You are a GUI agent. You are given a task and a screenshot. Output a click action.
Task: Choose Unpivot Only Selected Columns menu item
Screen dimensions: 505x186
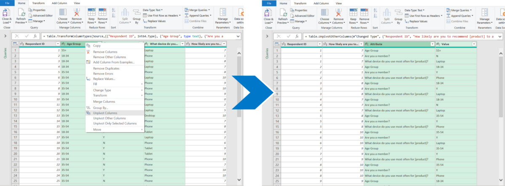(x=114, y=123)
